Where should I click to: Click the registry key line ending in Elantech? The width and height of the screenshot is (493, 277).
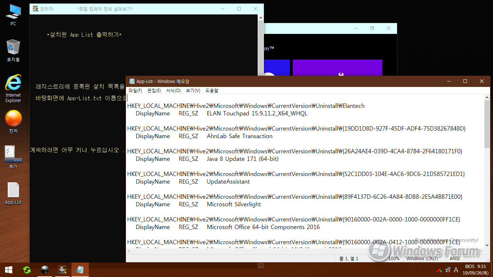pyautogui.click(x=246, y=106)
